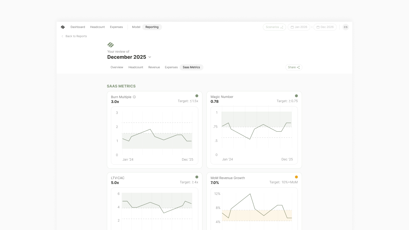Open the Scenarios button
Viewport: 409px width, 230px height.
coord(274,27)
